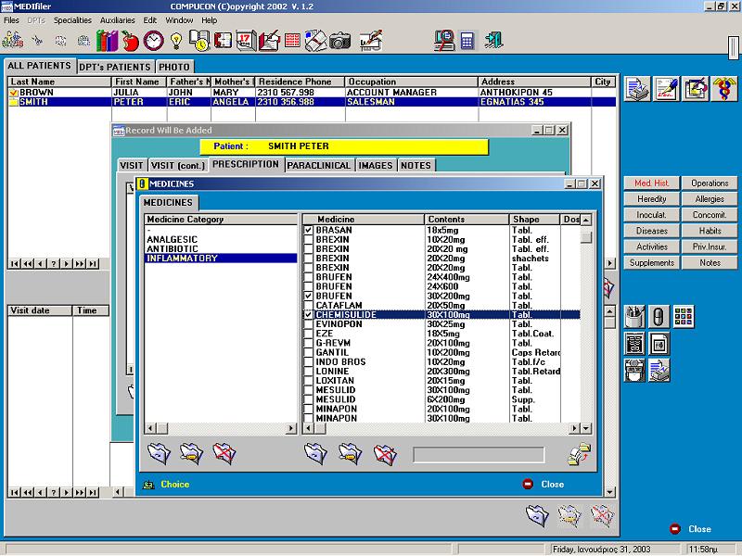Switch to the PARACLINICAL tab
The image size is (742, 556).
pos(318,166)
